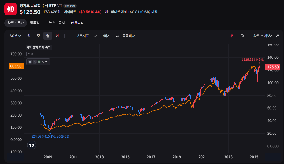Click the 2025 time axis label
Viewport: 284px width, 164px height.
(x=254, y=157)
